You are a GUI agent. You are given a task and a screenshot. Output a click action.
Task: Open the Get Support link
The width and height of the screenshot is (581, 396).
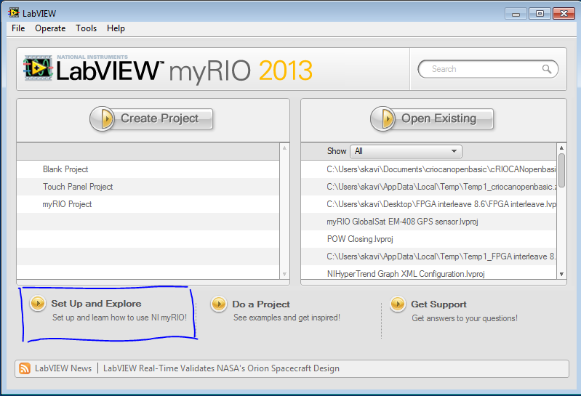(438, 304)
